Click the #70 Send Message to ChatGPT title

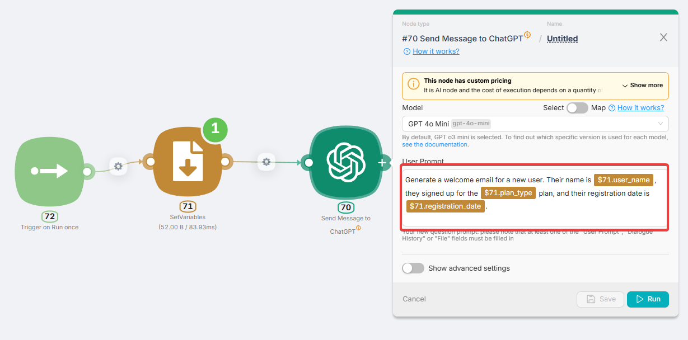coord(462,39)
